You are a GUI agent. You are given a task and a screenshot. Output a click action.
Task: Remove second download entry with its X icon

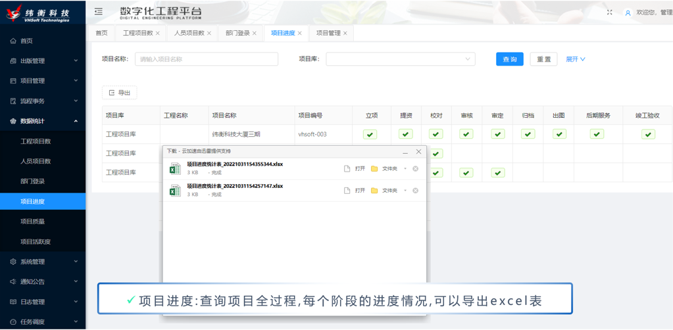[x=415, y=191]
